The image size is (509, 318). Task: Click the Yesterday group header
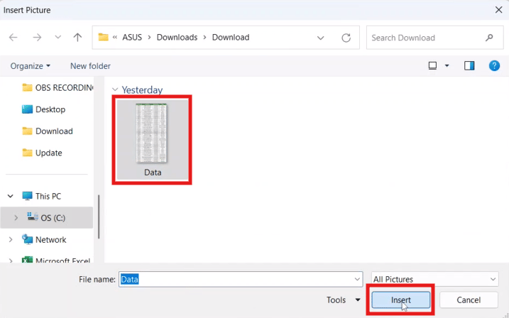click(142, 90)
